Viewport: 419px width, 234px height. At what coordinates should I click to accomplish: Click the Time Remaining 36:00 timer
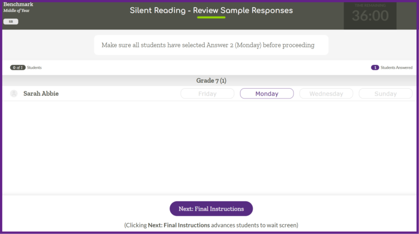pyautogui.click(x=370, y=15)
